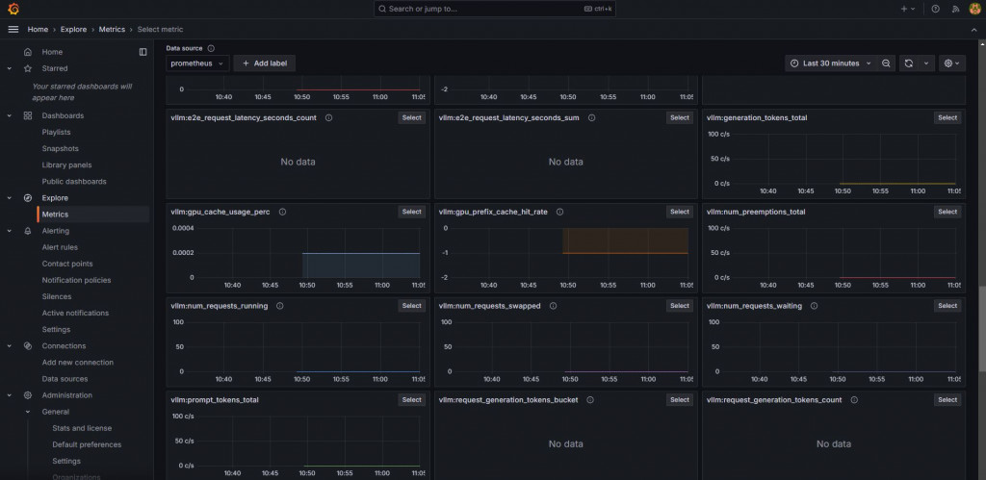Open the Last 30 minutes time picker
This screenshot has width=986, height=480.
click(x=831, y=63)
